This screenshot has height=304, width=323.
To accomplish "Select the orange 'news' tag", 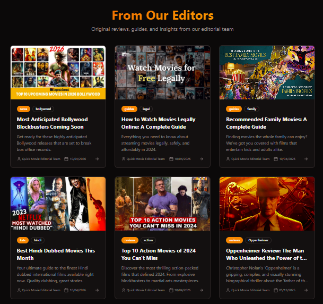I will coord(23,109).
